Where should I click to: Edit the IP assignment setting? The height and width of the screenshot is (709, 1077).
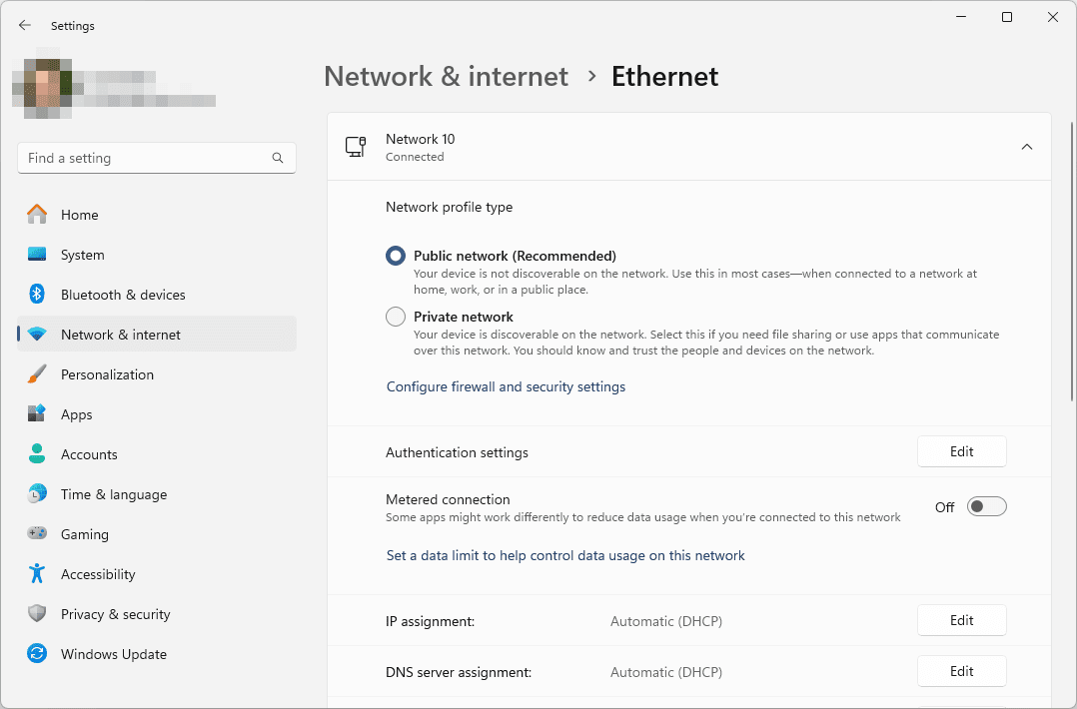tap(961, 620)
